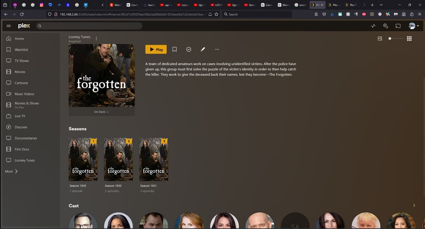Click the Plex logo
Image resolution: width=425 pixels, height=229 pixels.
(24, 26)
